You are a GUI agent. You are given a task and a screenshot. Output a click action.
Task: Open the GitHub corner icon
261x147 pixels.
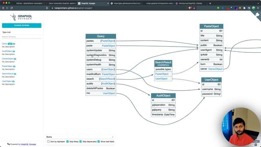[x=257, y=15]
